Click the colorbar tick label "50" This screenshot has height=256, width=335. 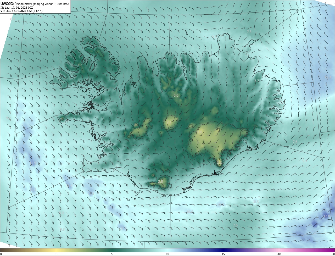click(333, 254)
